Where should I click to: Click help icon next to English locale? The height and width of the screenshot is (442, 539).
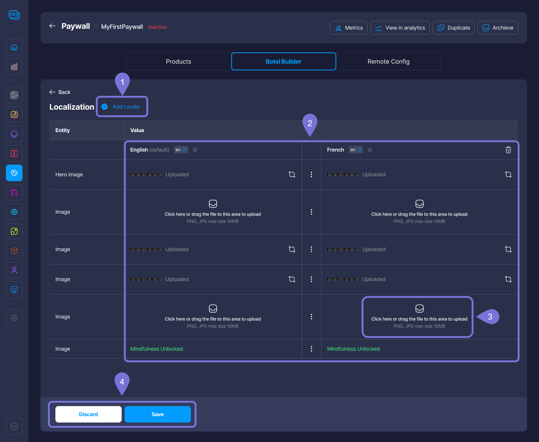195,150
